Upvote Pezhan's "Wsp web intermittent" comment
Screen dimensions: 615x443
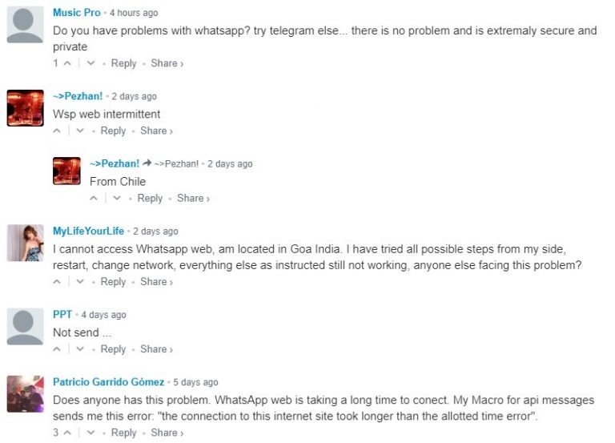point(58,131)
